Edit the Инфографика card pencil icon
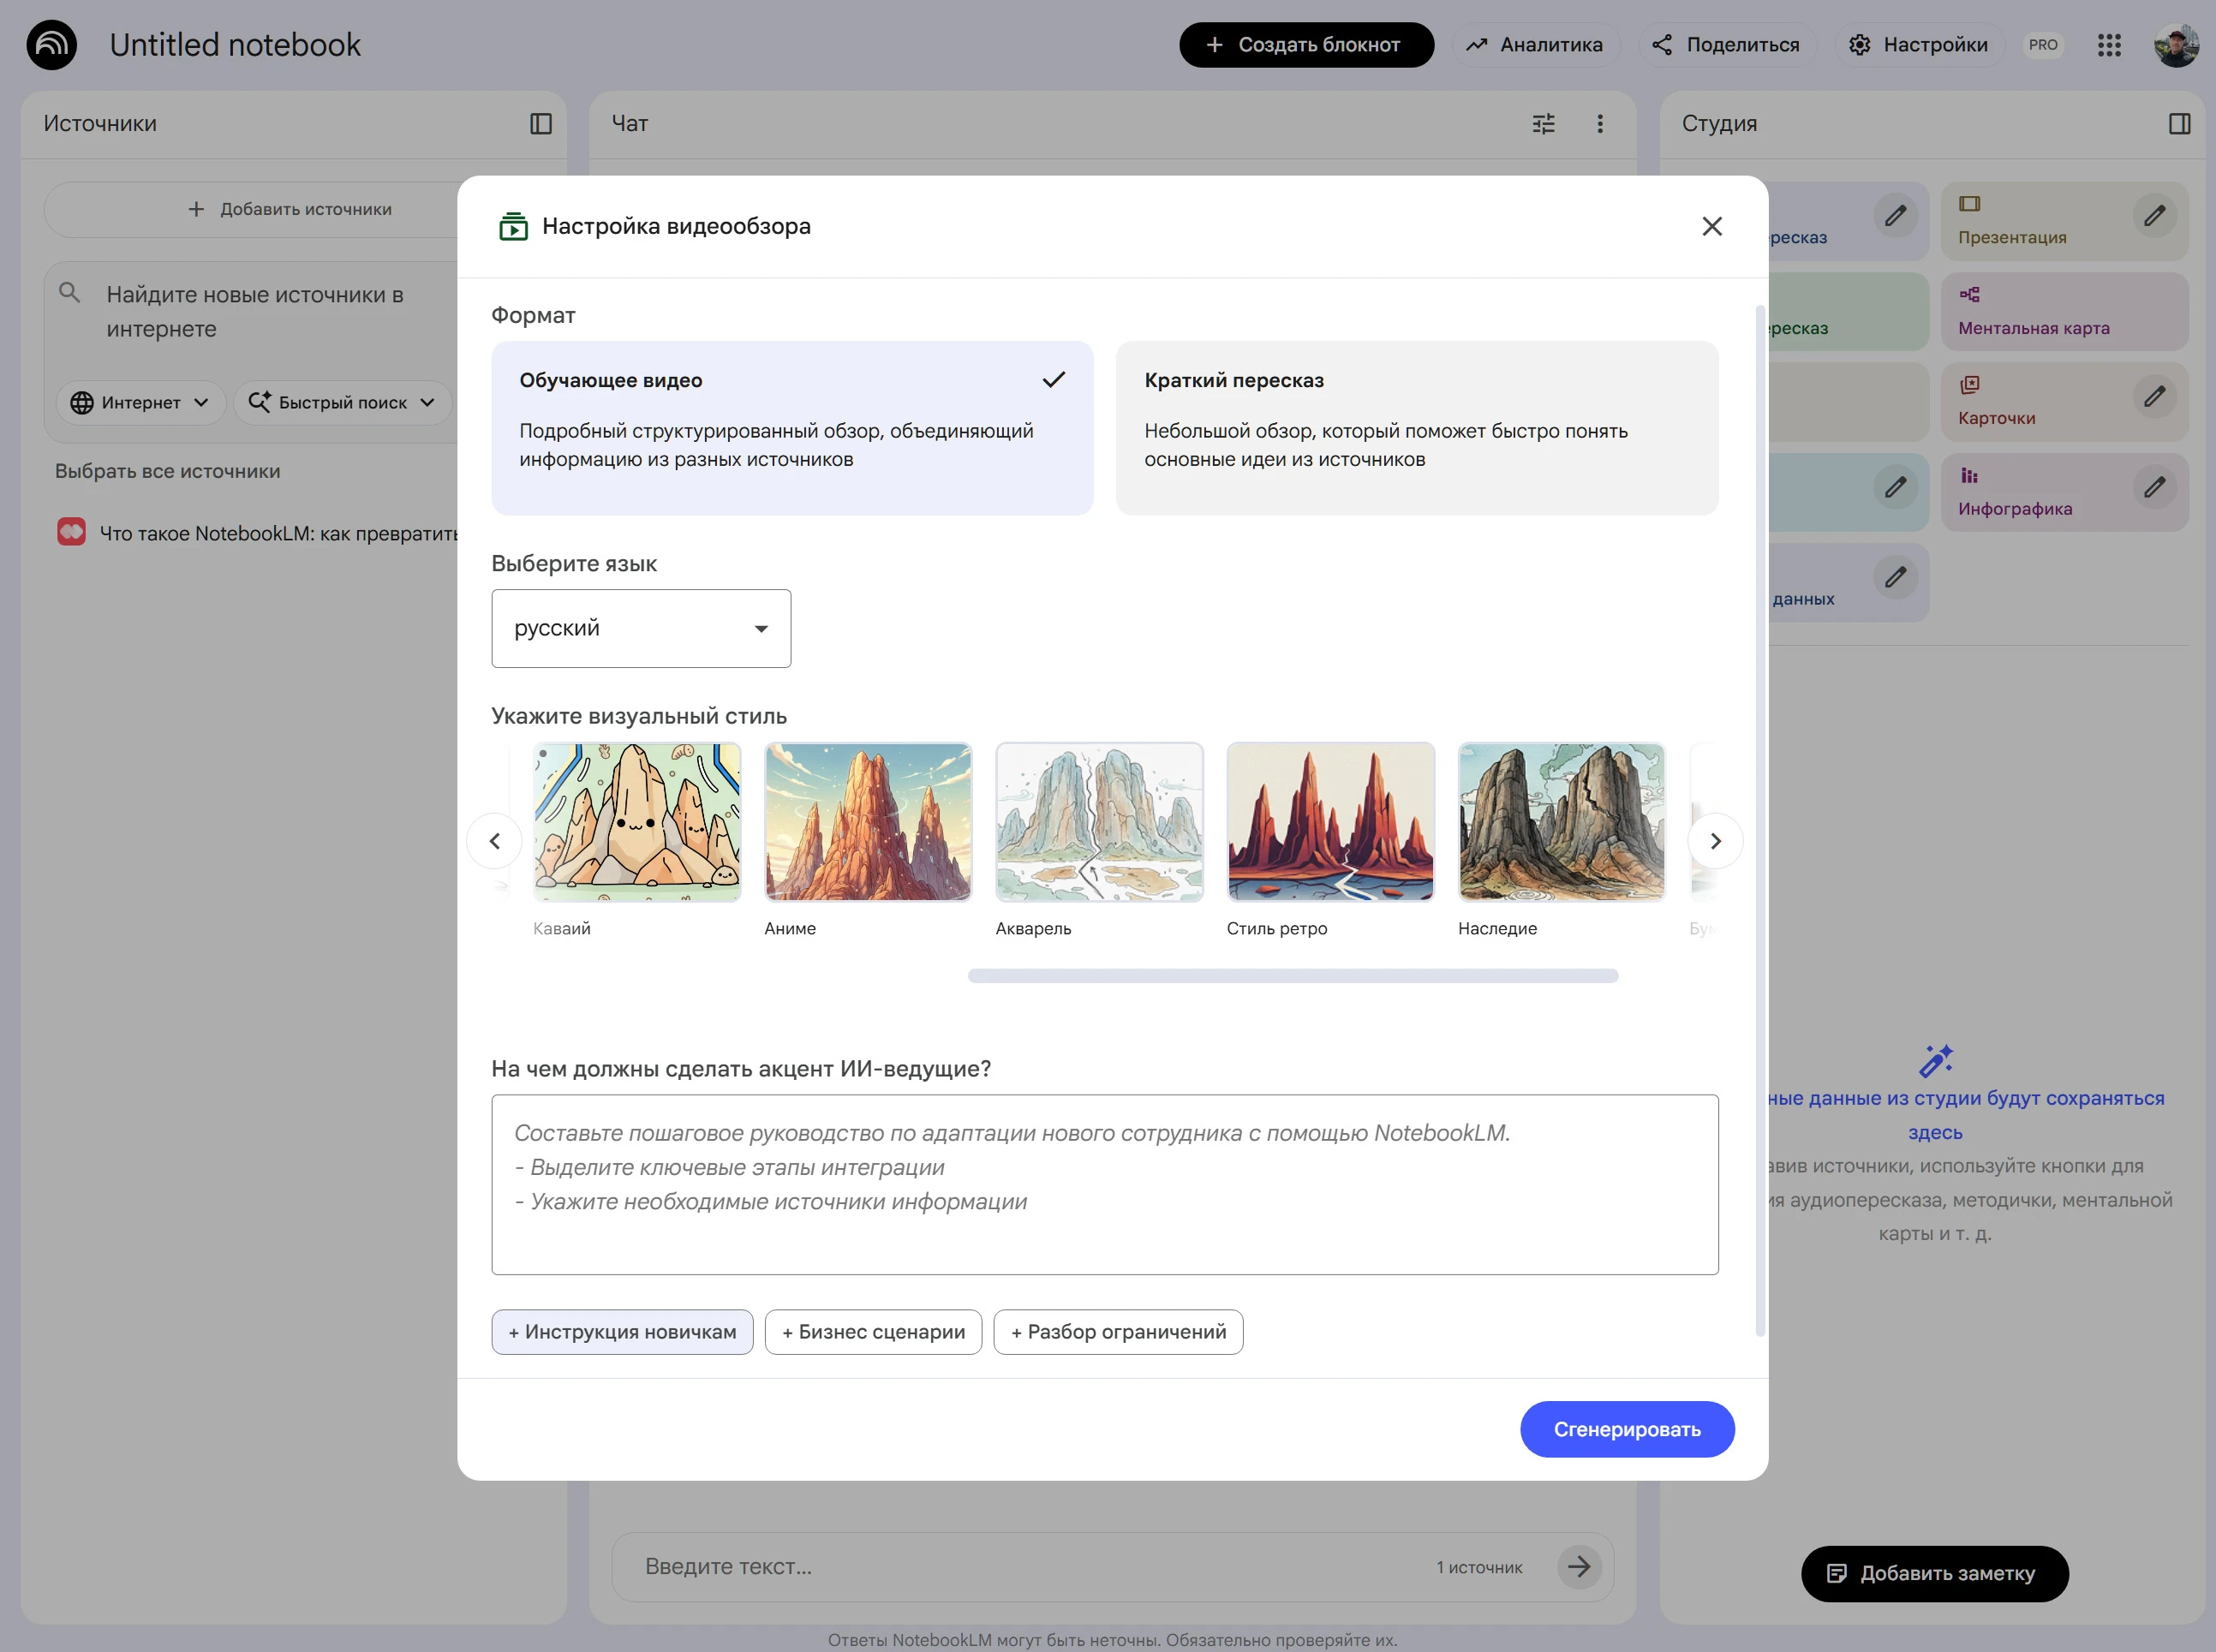This screenshot has height=1652, width=2216. [x=2154, y=487]
